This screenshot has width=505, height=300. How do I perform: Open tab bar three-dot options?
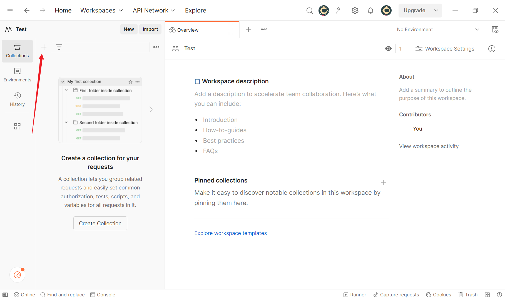(x=264, y=29)
